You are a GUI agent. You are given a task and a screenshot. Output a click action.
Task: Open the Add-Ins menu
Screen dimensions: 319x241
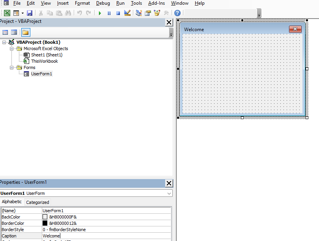(x=156, y=3)
